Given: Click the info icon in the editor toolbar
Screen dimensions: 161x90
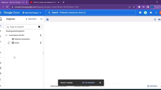Looking at the screenshot, I should 155,19.
